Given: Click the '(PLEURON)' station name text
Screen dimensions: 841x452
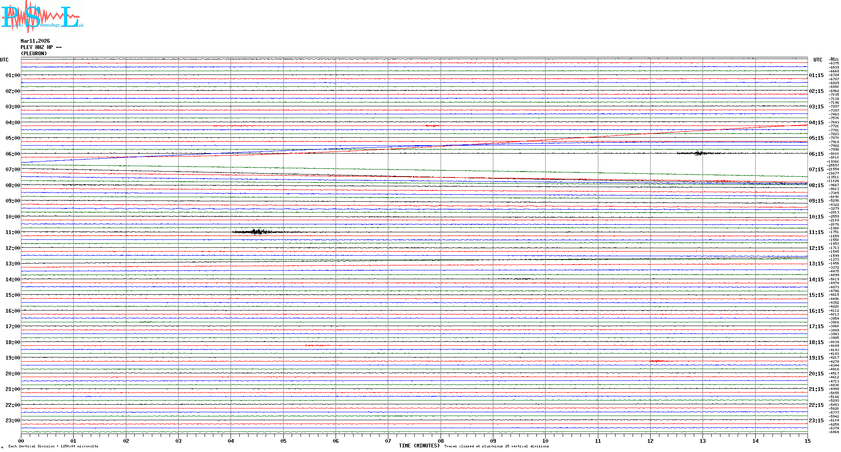Looking at the screenshot, I should tap(34, 54).
